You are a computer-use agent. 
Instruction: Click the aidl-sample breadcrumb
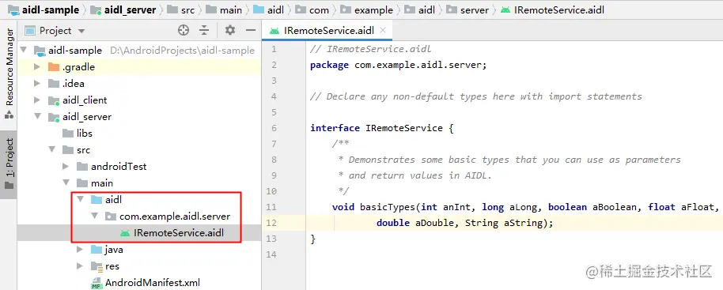coord(51,9)
